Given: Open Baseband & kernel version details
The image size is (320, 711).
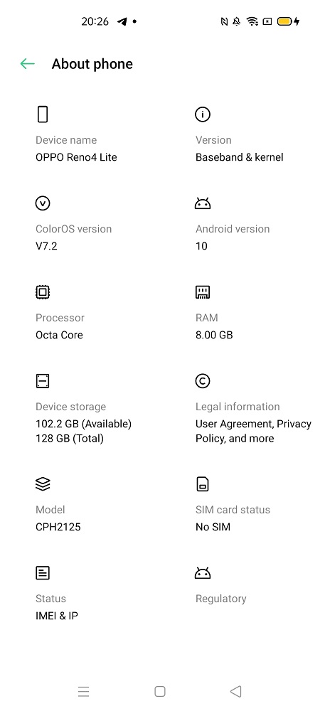Looking at the screenshot, I should pyautogui.click(x=240, y=157).
